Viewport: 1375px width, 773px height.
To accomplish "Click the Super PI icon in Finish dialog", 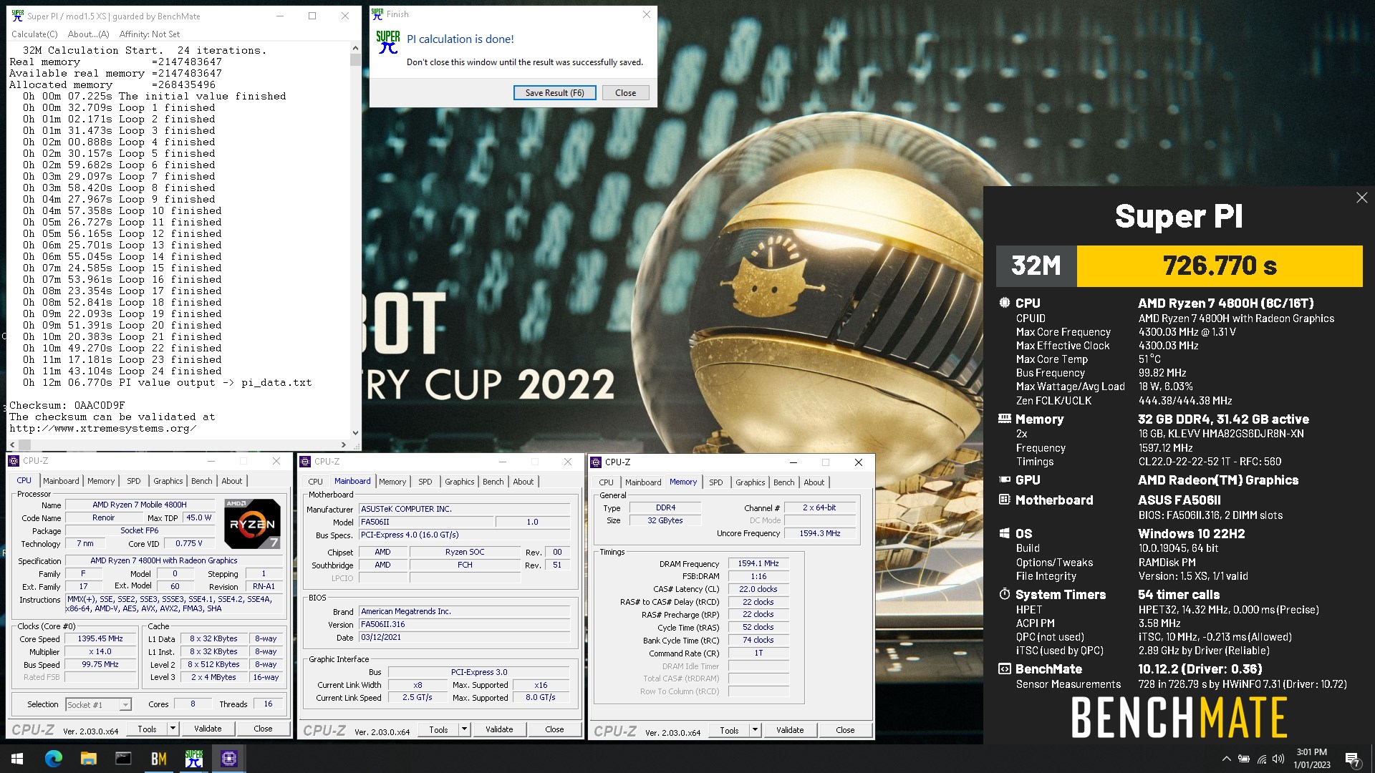I will tap(387, 43).
